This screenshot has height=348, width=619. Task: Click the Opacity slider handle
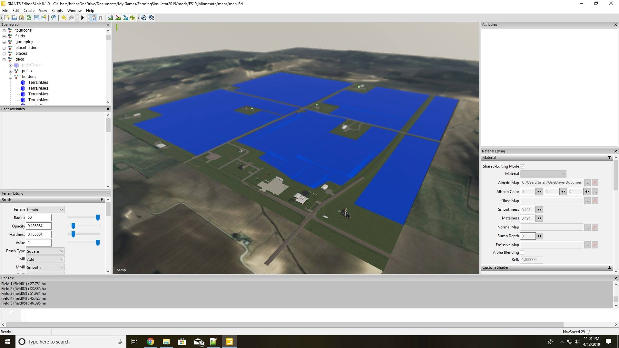(73, 226)
